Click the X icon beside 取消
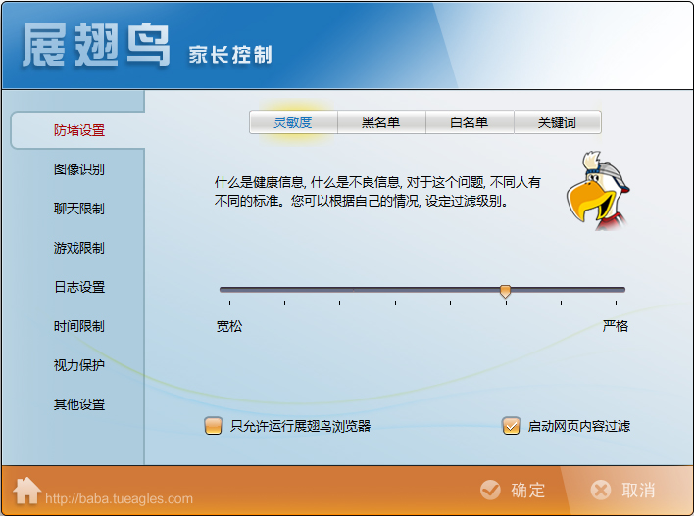This screenshot has width=694, height=516. coord(601,490)
